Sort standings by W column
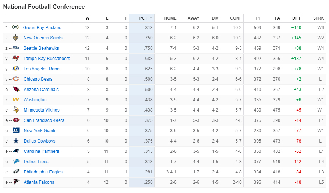329x193 pixels. coord(88,18)
